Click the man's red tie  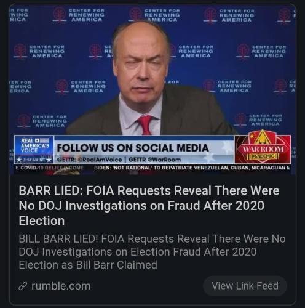145,124
